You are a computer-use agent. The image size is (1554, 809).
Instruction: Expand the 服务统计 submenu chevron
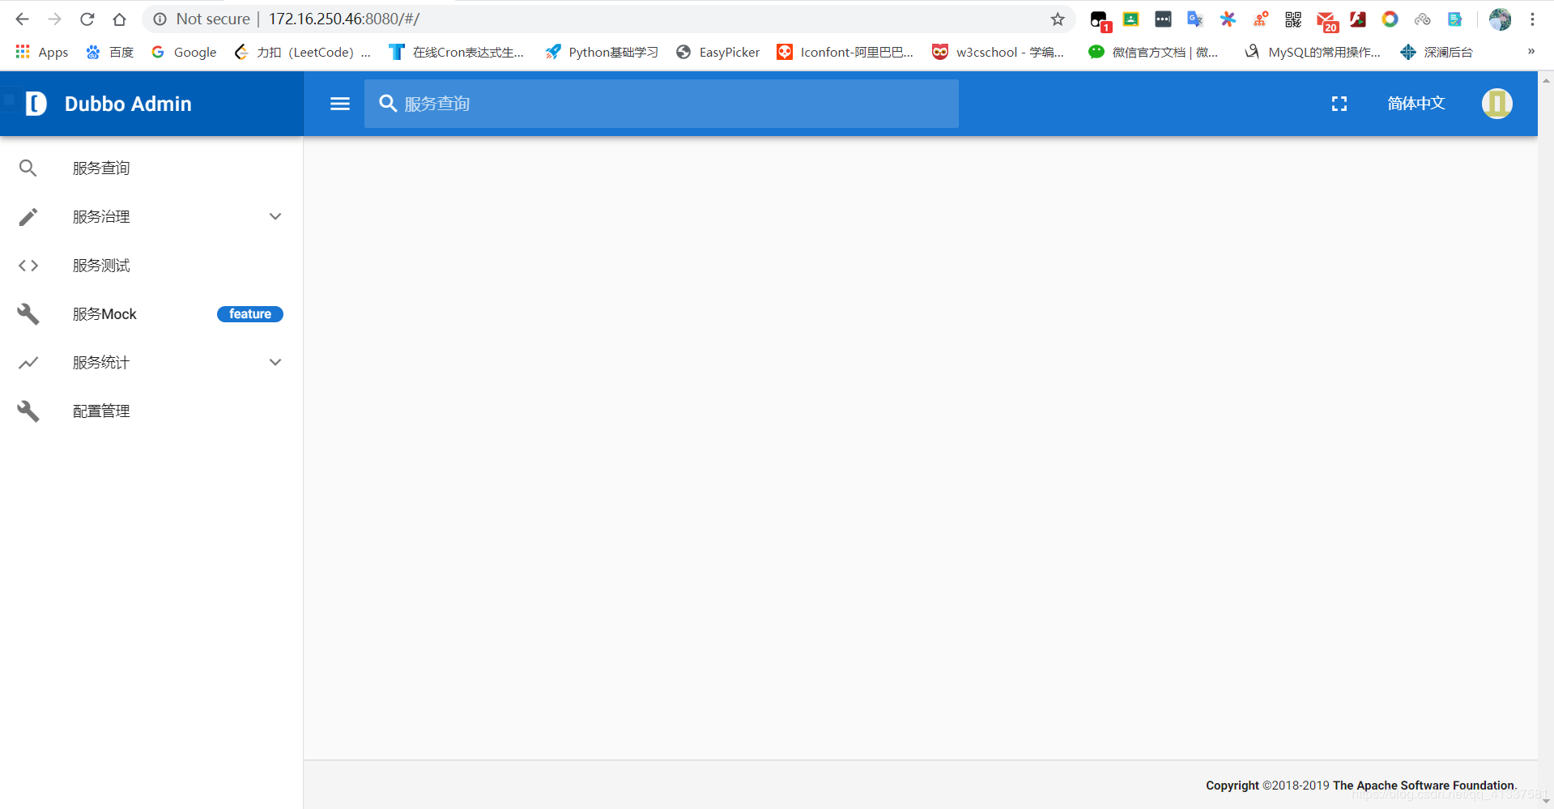[x=275, y=363]
